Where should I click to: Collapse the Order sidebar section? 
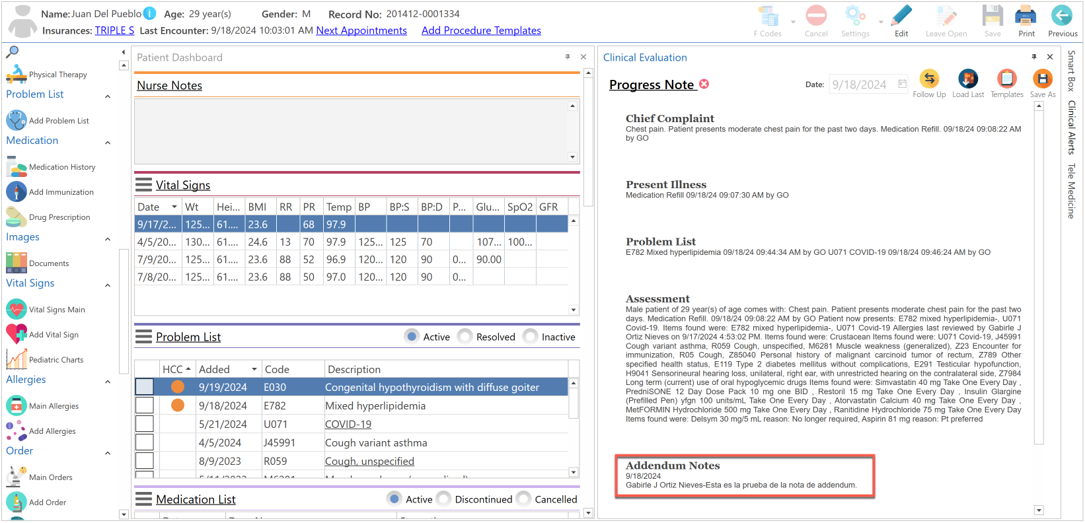[108, 453]
